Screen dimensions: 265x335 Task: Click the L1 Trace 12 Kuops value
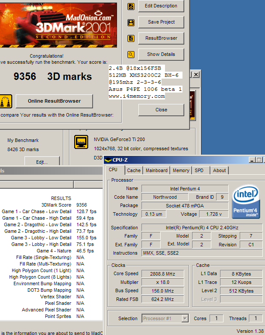(x=241, y=282)
